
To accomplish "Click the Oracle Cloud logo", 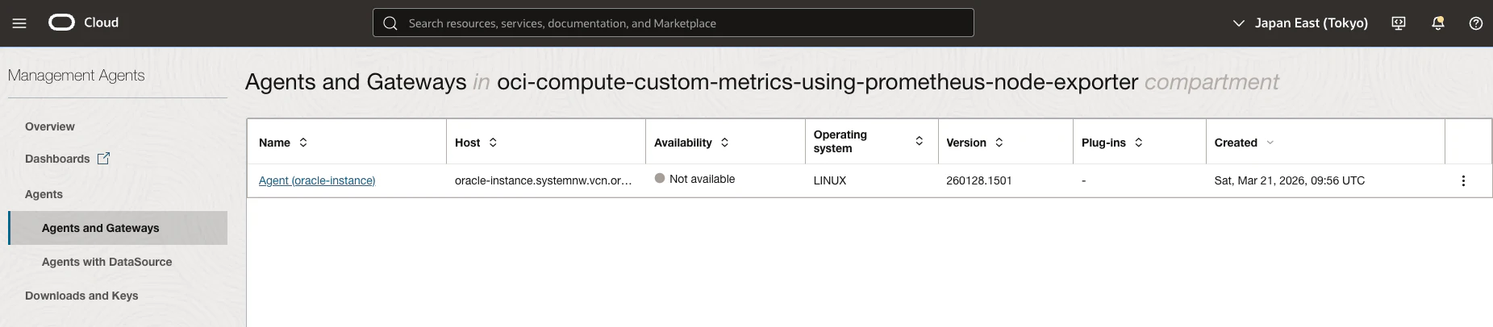I will click(83, 23).
